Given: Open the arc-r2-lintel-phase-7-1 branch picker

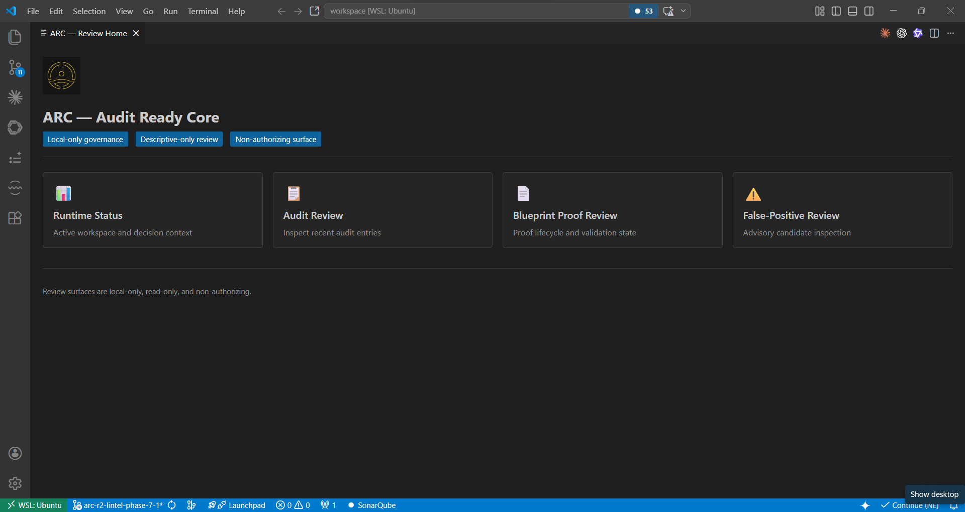Looking at the screenshot, I should click(x=118, y=505).
